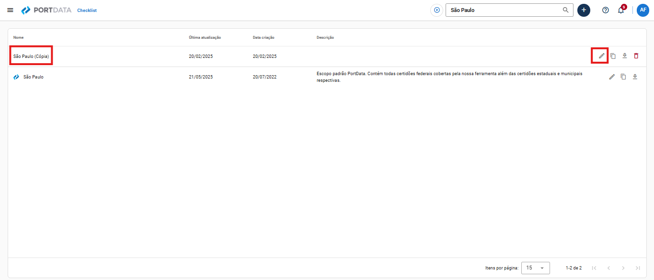Click the Data criação column header
Image resolution: width=654 pixels, height=280 pixels.
tap(264, 37)
